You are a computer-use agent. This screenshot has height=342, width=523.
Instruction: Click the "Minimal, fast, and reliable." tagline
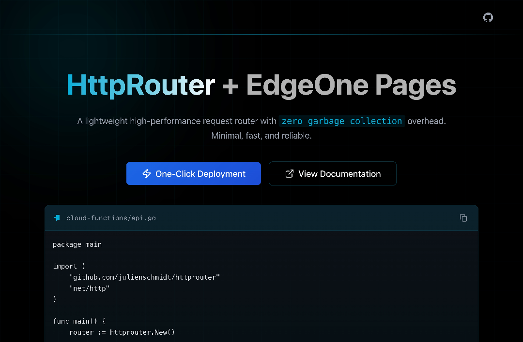coord(261,136)
